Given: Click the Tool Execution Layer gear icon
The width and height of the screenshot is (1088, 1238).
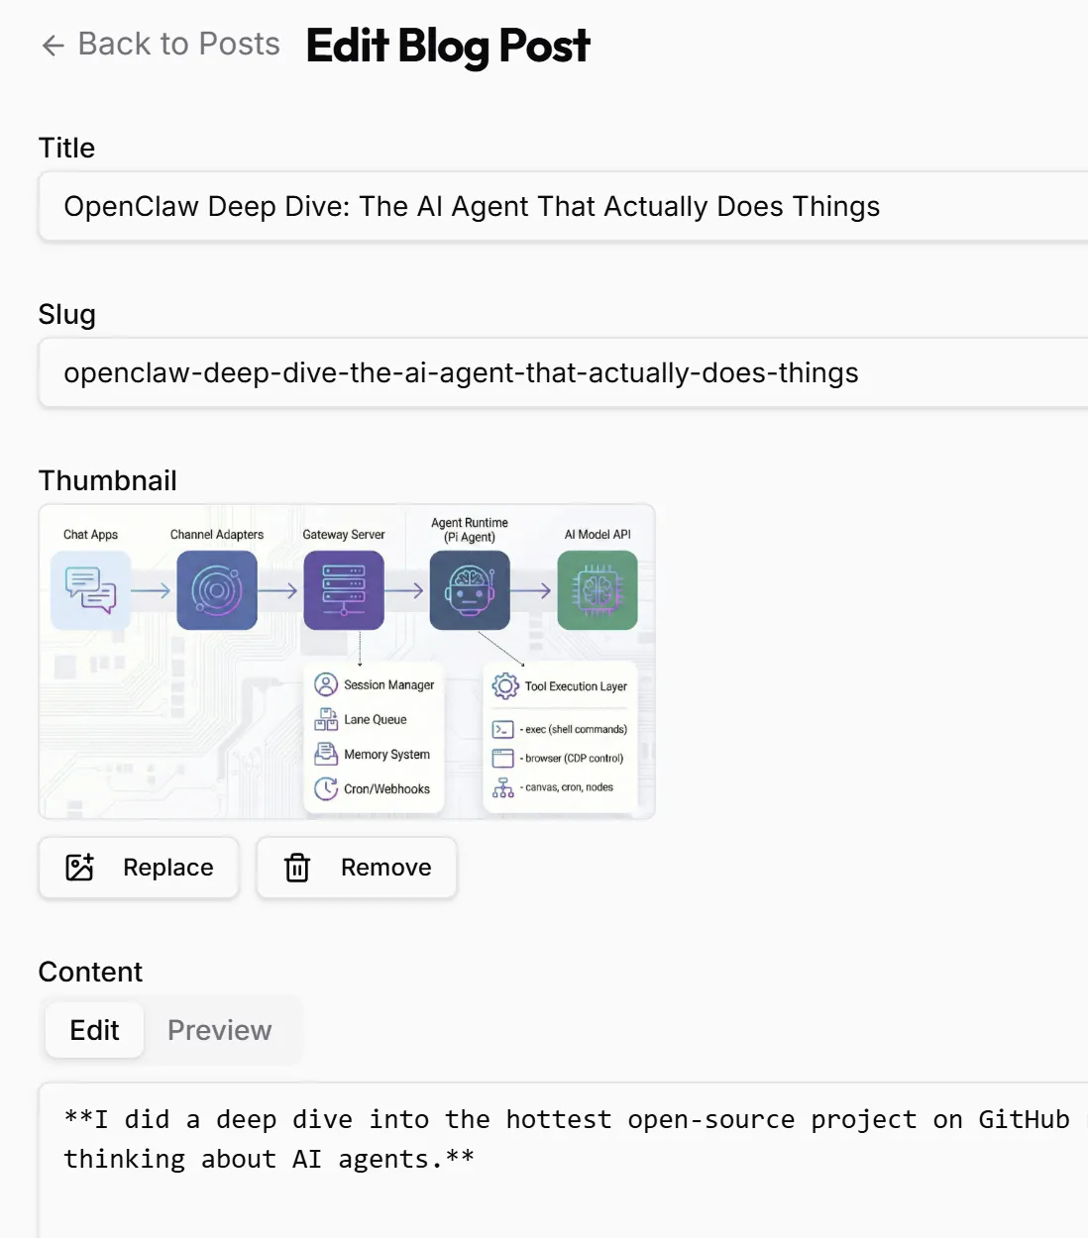Looking at the screenshot, I should coord(505,685).
